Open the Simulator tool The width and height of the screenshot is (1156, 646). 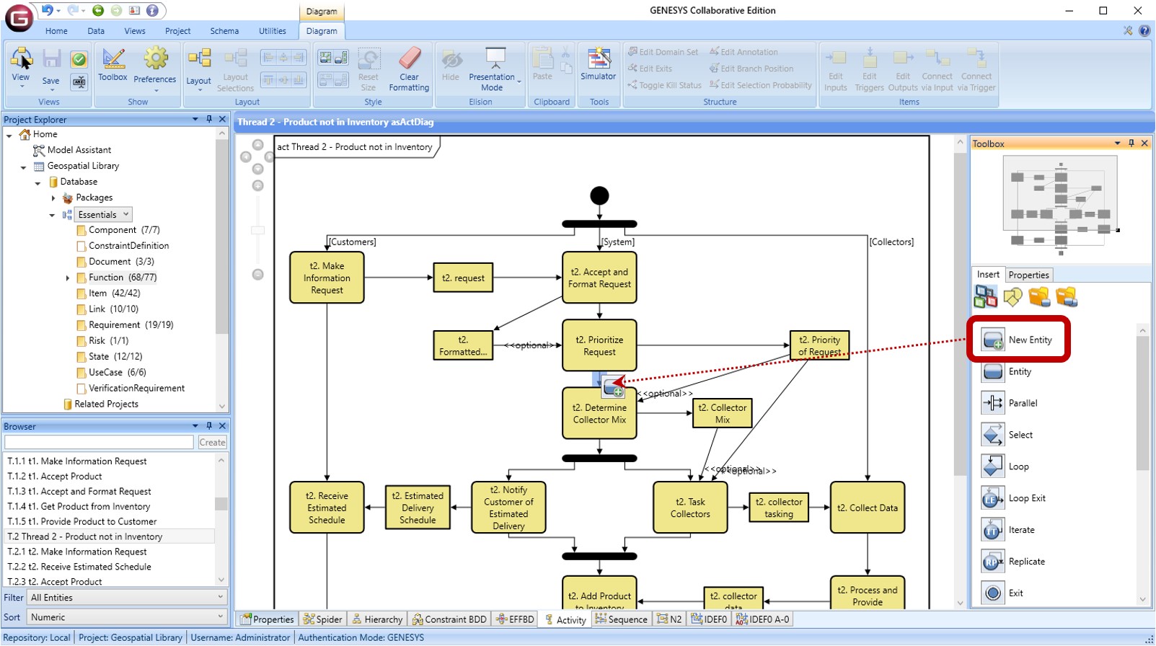pyautogui.click(x=598, y=65)
